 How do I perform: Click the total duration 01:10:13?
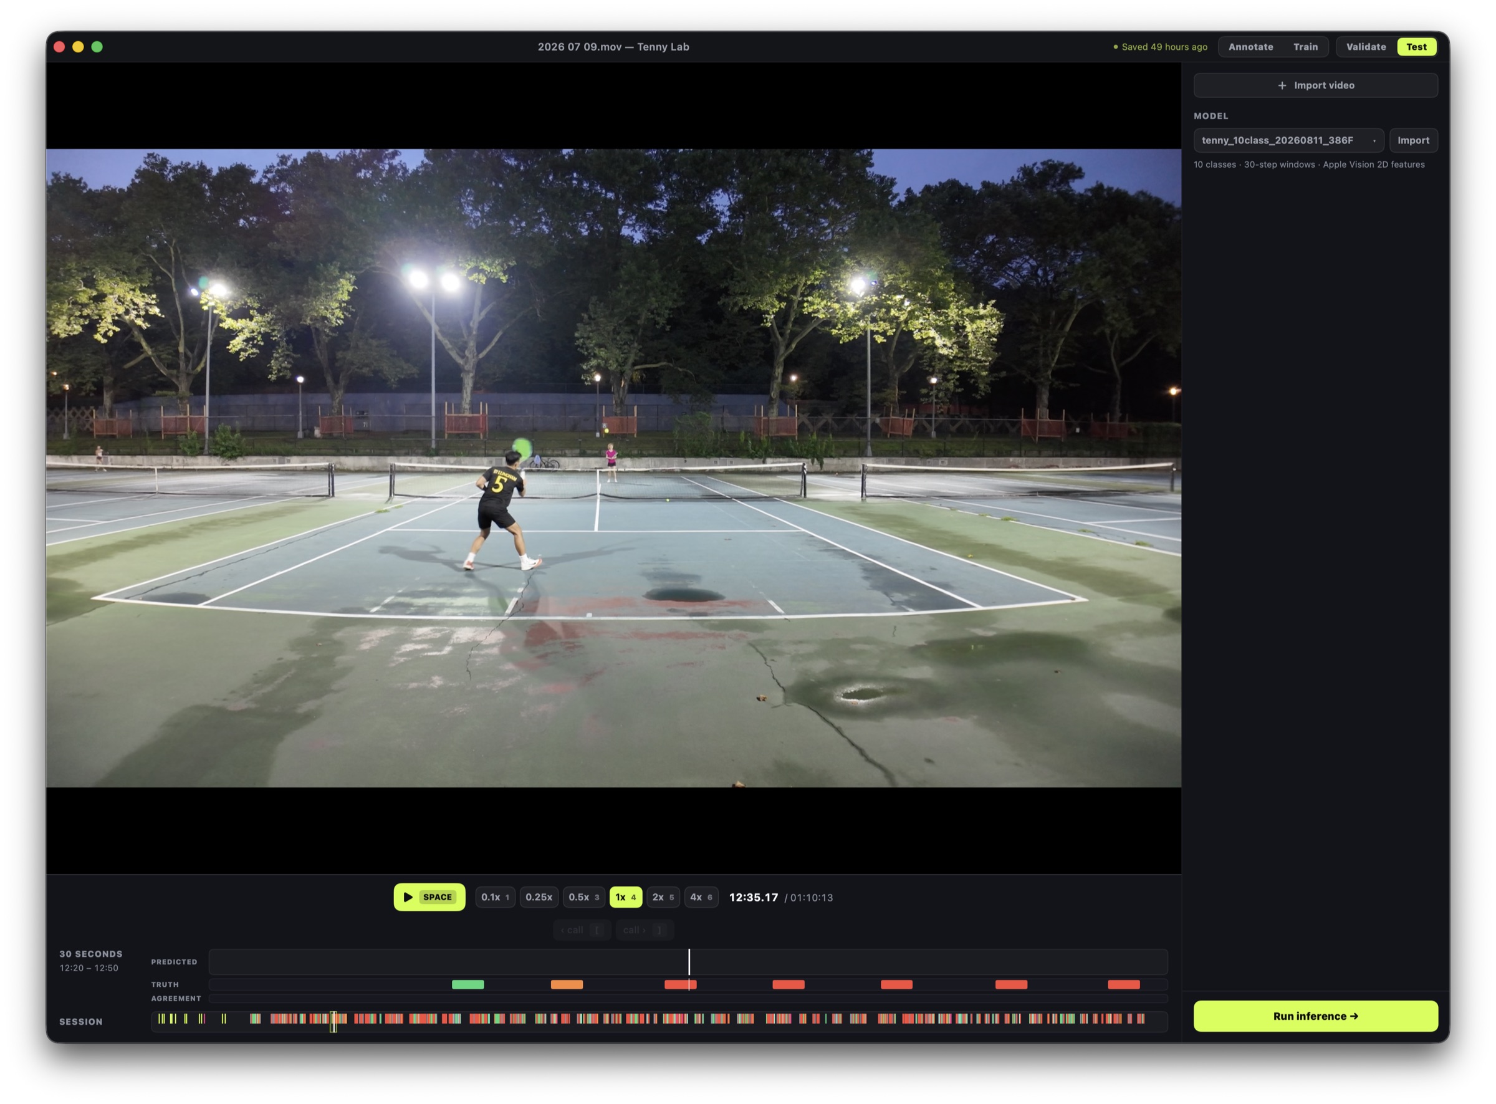(x=811, y=898)
